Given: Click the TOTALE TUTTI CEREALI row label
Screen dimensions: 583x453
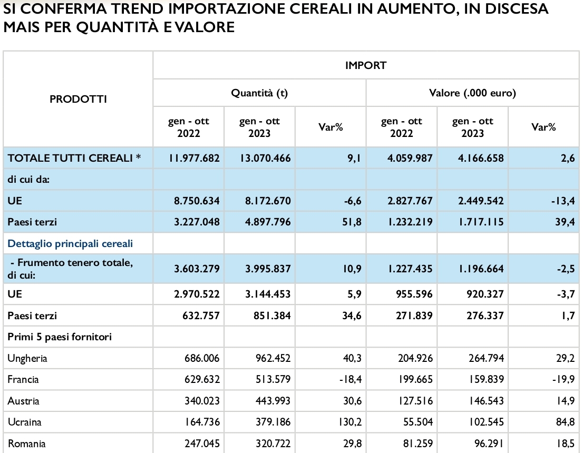Looking at the screenshot, I should 74,159.
